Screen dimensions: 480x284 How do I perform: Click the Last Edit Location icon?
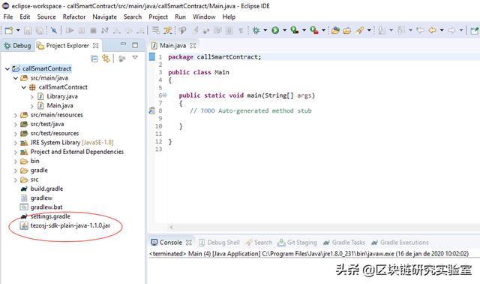[420, 30]
